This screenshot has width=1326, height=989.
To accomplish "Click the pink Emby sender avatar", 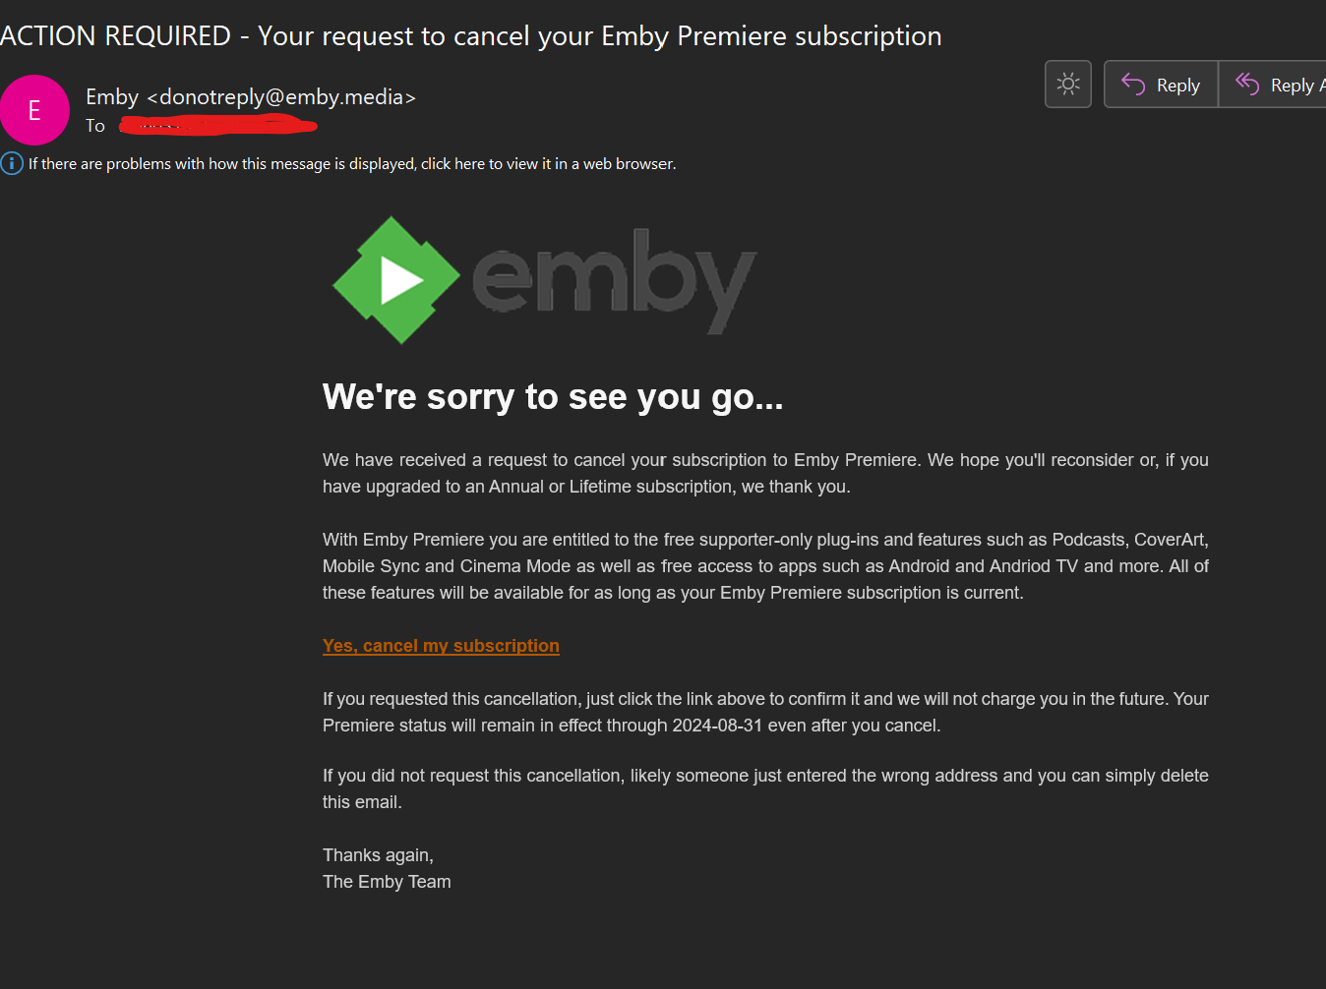I will (x=34, y=110).
